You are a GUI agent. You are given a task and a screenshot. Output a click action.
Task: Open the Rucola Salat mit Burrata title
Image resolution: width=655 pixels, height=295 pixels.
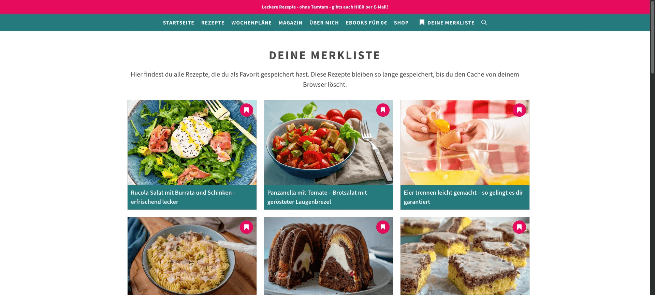click(x=183, y=197)
